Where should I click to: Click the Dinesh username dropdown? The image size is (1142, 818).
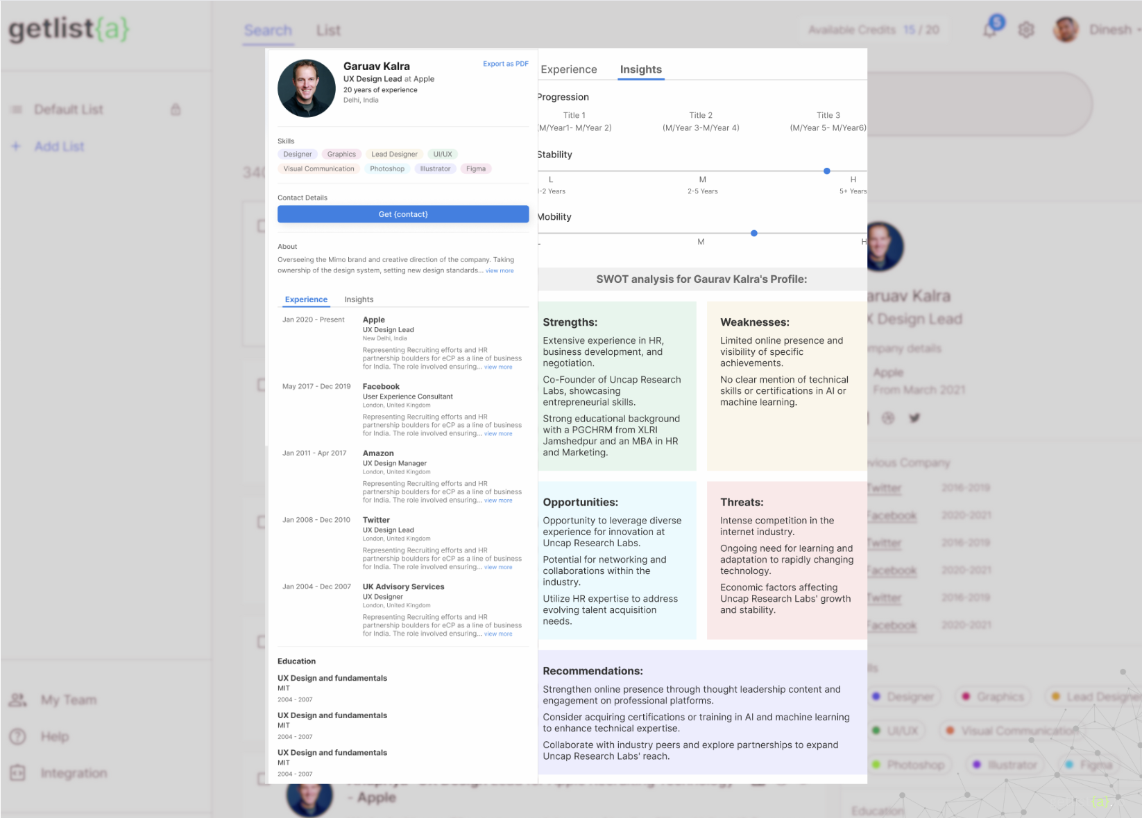1115,30
